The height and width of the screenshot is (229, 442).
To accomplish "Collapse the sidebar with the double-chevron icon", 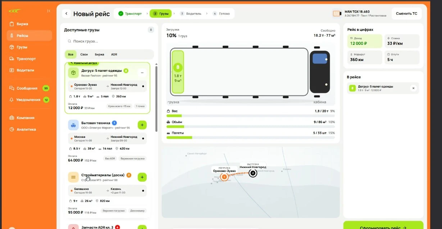I will coord(49,11).
